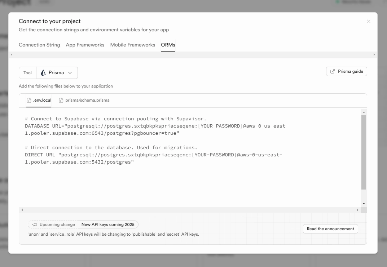Screen dimensions: 387x267
Task: Click the tab strip right scroll arrow
Action: 374,54
